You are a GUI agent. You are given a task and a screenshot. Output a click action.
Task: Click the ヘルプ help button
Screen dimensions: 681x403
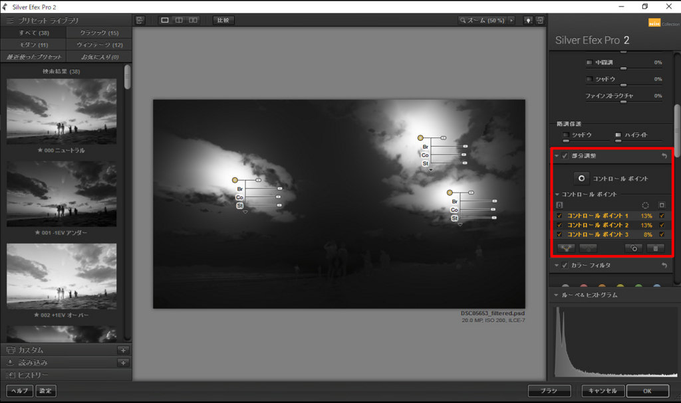pos(19,391)
